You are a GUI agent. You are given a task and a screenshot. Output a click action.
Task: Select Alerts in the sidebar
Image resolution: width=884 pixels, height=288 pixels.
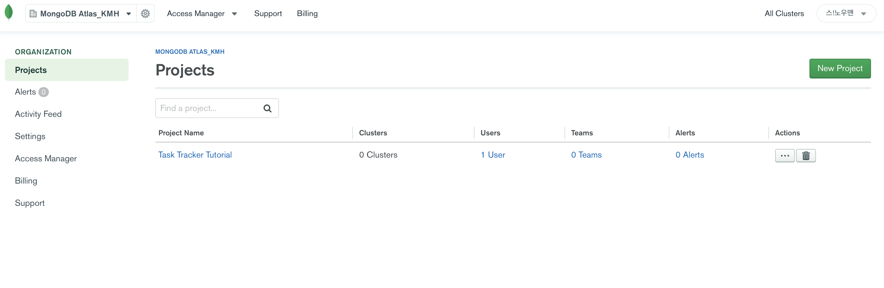(25, 92)
